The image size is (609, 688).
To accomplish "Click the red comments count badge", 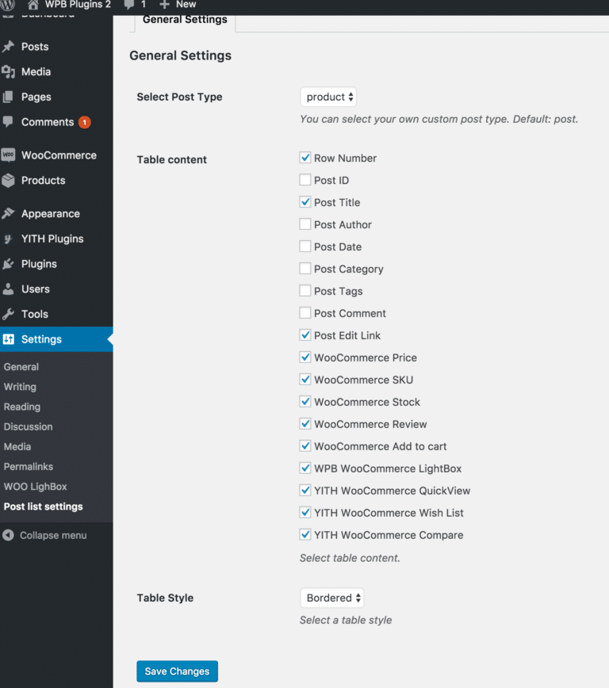I will pyautogui.click(x=85, y=122).
